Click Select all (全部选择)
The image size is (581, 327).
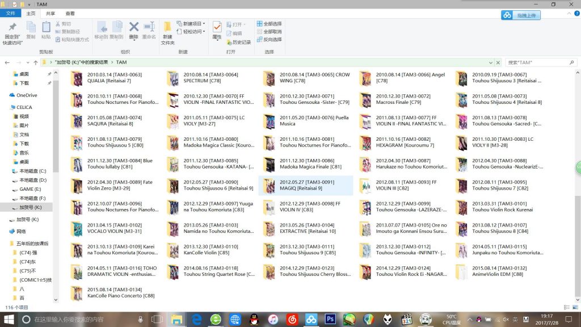[x=269, y=24]
